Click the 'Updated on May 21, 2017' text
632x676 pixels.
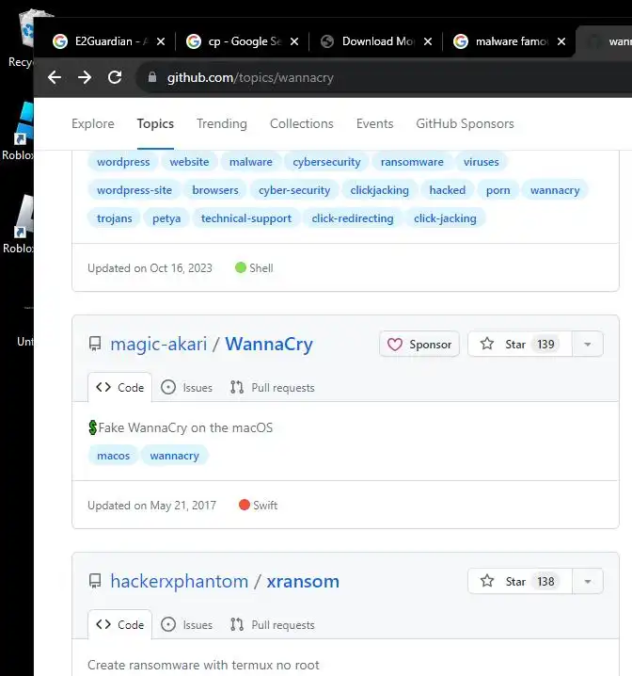(x=151, y=506)
